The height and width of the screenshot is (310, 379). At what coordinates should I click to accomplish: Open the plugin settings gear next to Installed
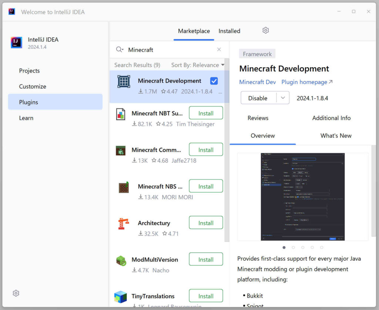point(265,30)
